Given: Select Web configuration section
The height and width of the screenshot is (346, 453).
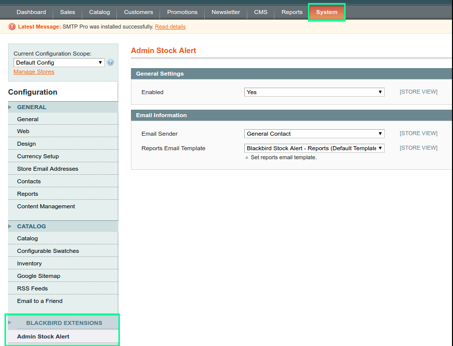Looking at the screenshot, I should (x=63, y=131).
